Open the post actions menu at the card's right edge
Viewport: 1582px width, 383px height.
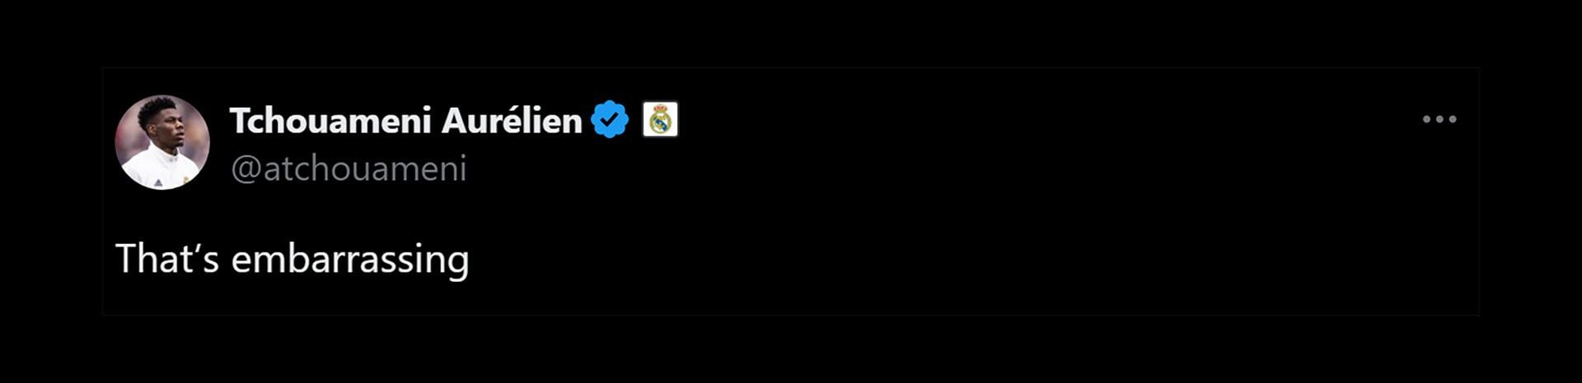(x=1439, y=119)
